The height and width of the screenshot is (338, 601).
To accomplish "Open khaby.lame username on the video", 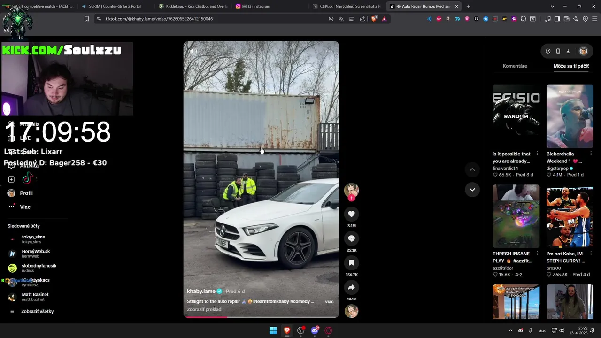I will (x=201, y=291).
